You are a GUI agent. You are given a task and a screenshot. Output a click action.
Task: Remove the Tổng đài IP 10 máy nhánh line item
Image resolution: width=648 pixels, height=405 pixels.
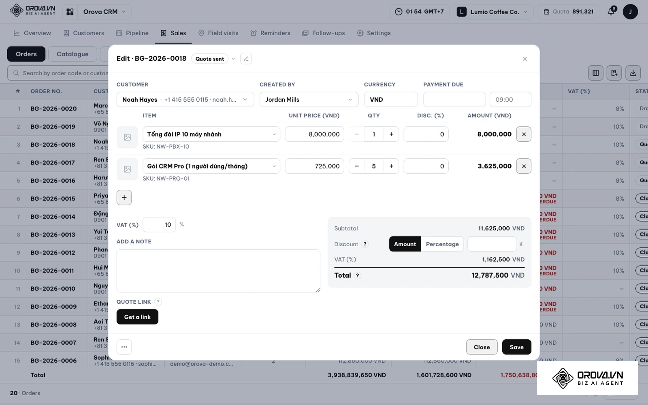[524, 134]
